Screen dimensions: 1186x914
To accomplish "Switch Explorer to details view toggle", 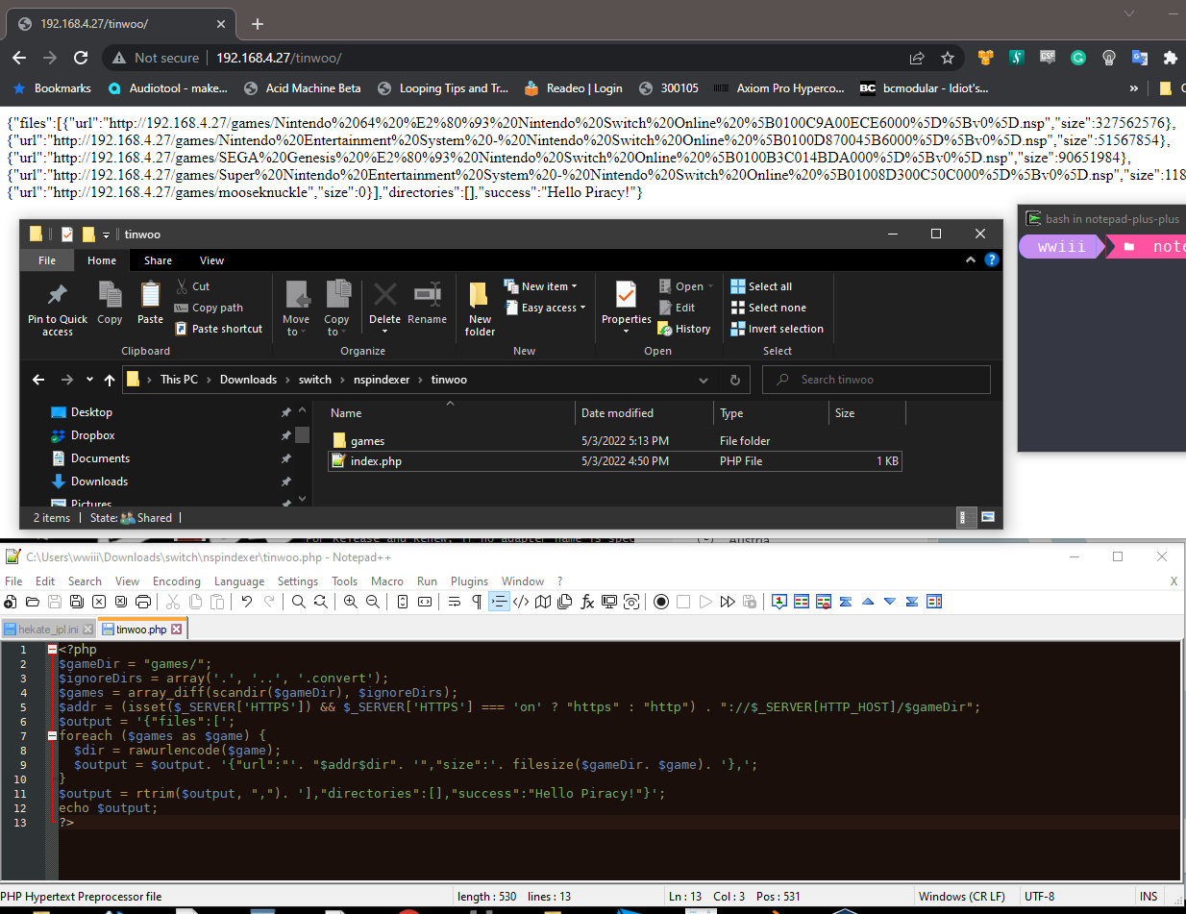I will click(x=969, y=518).
